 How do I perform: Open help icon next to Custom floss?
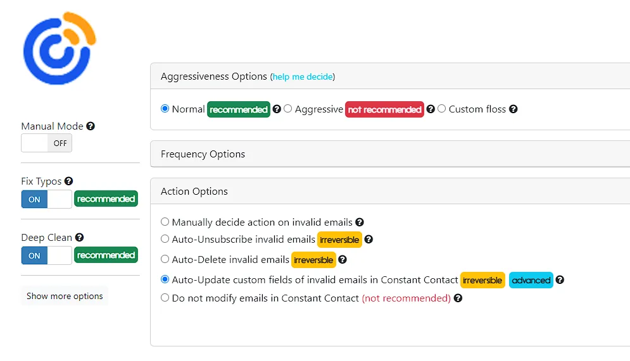(513, 109)
